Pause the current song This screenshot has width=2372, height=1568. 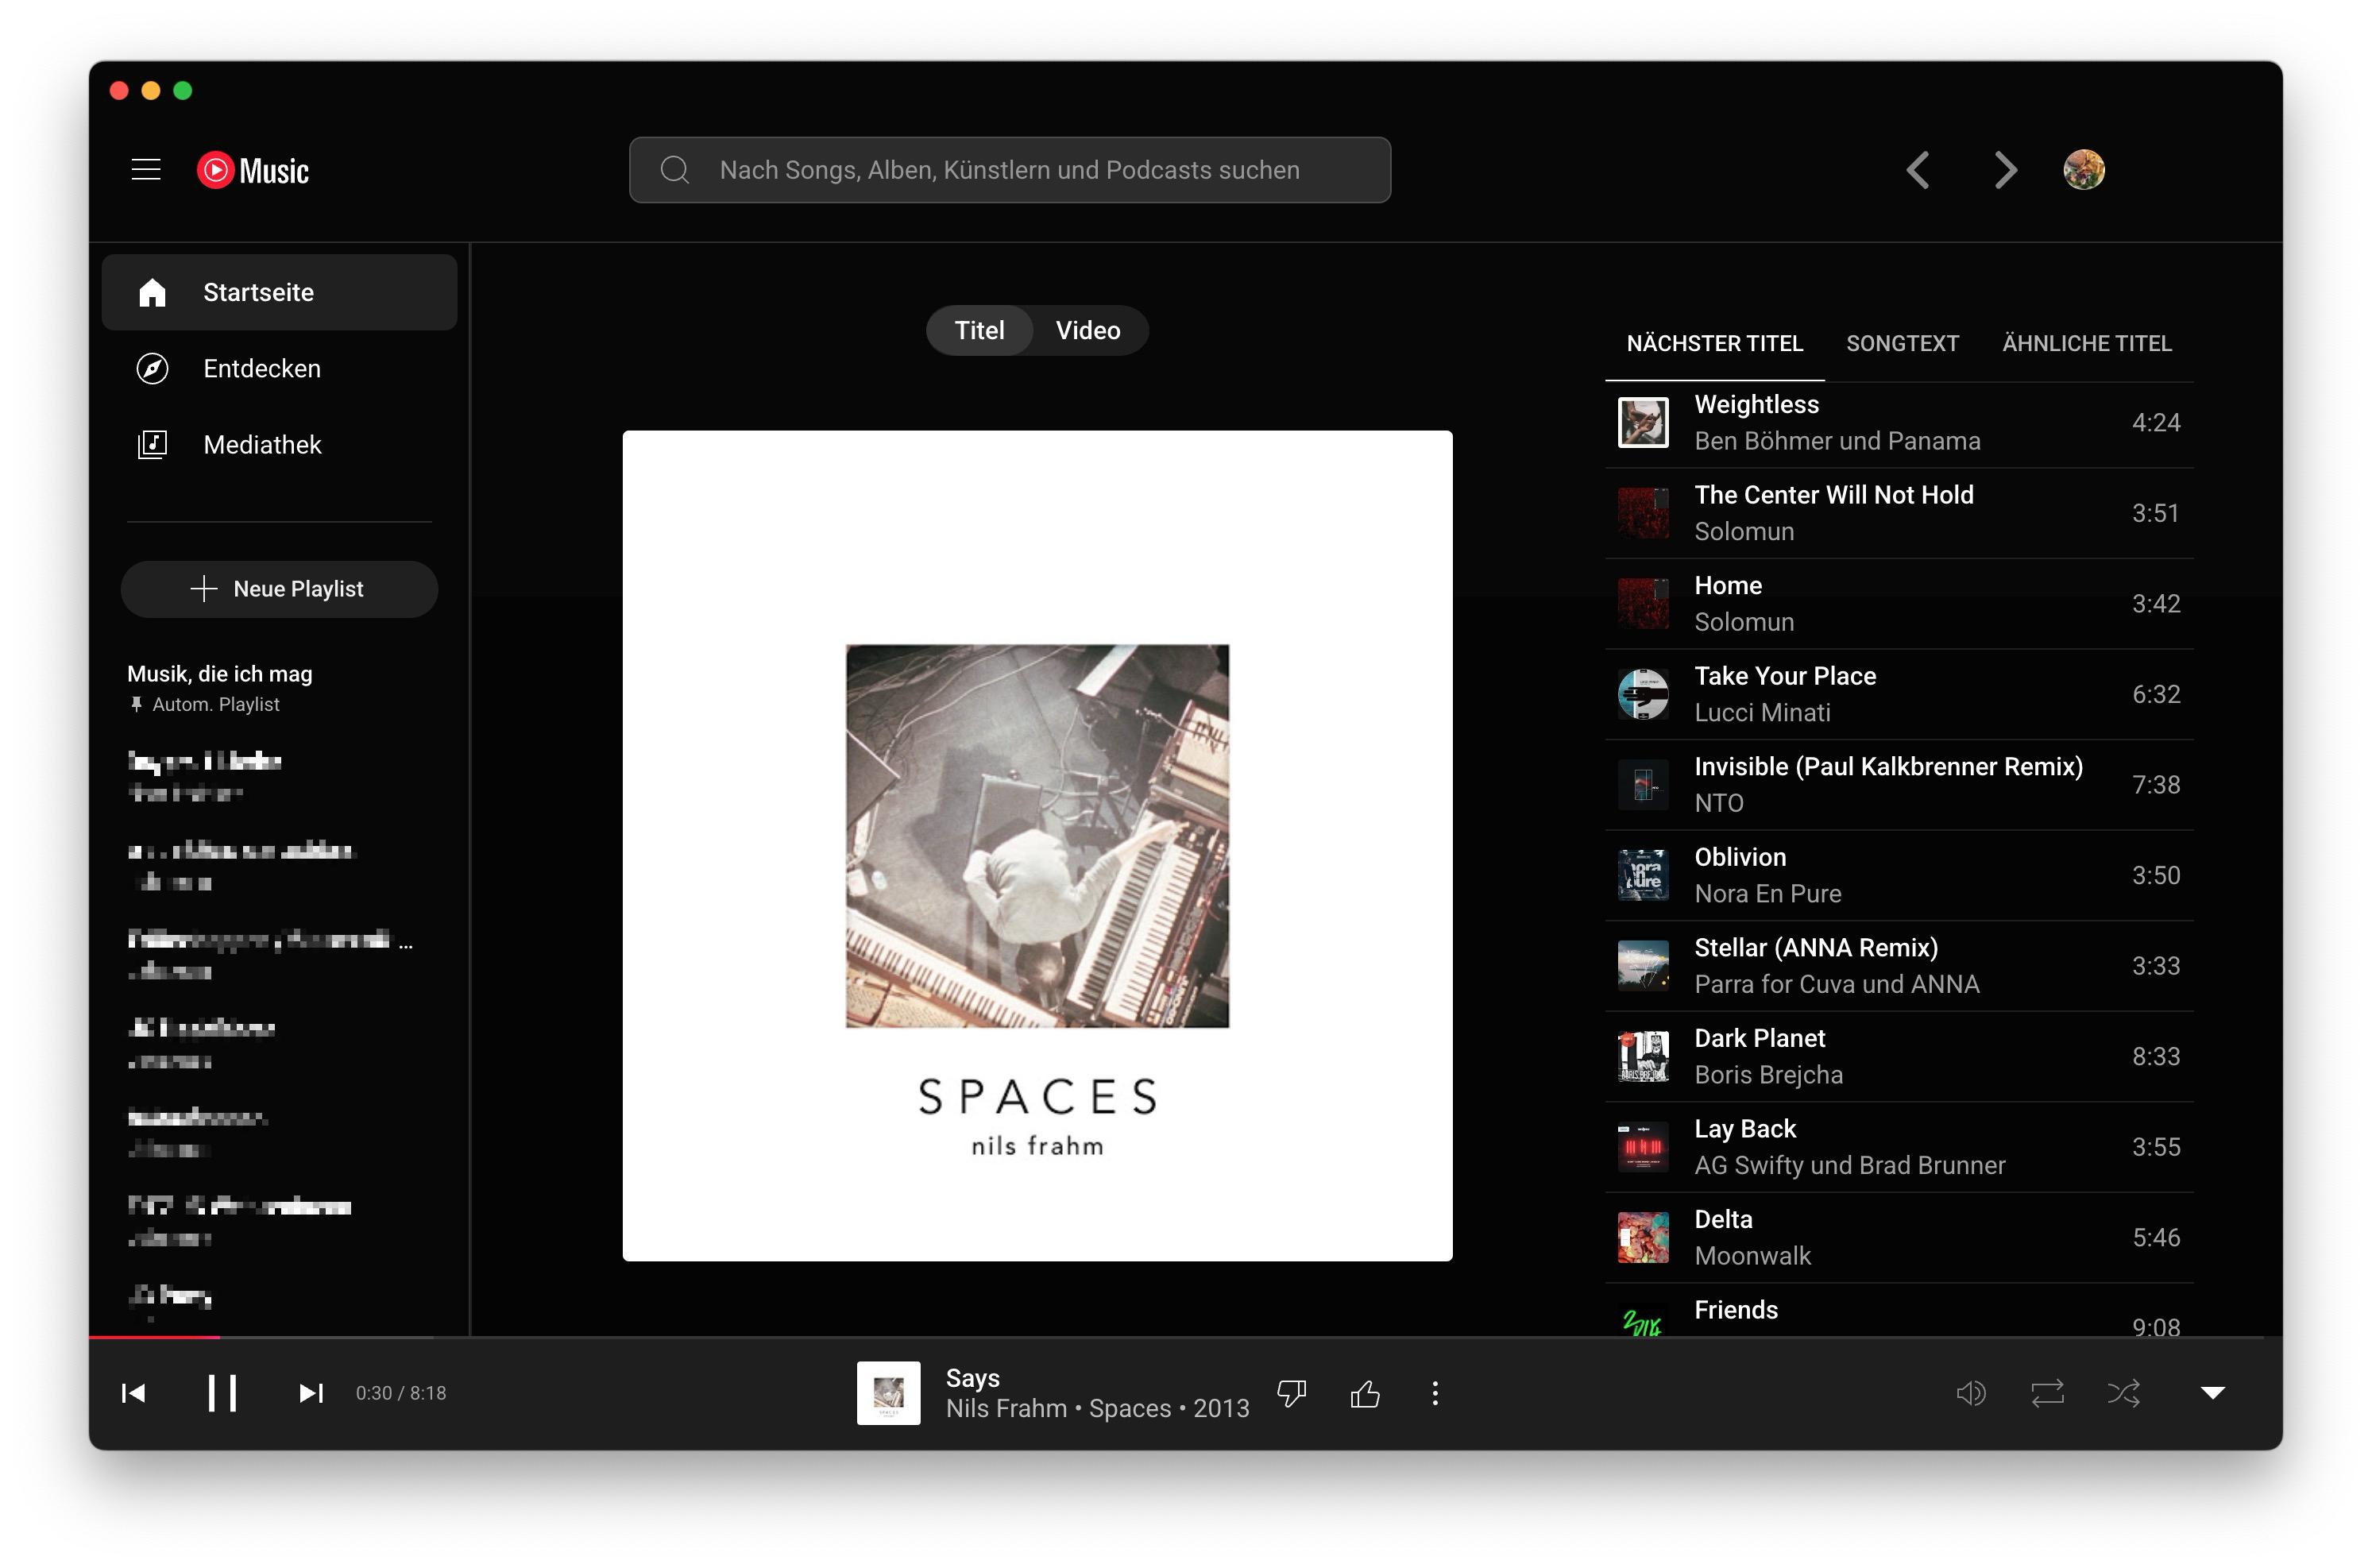tap(221, 1393)
